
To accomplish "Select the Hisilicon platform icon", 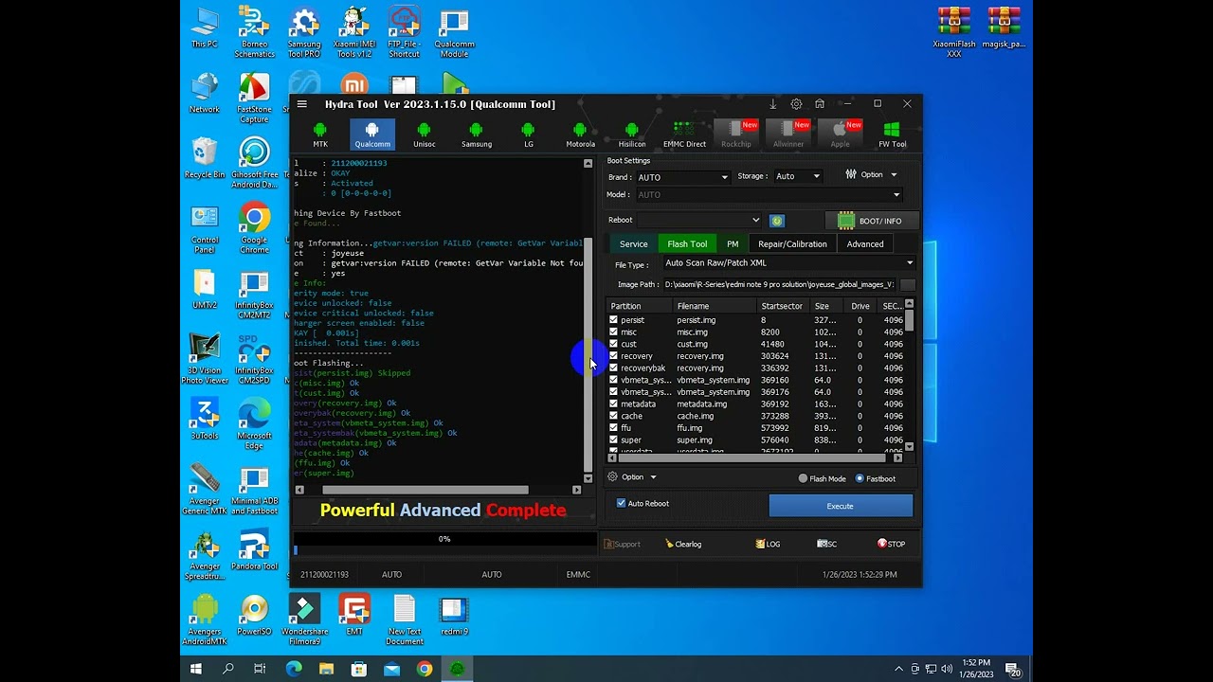I will (632, 135).
